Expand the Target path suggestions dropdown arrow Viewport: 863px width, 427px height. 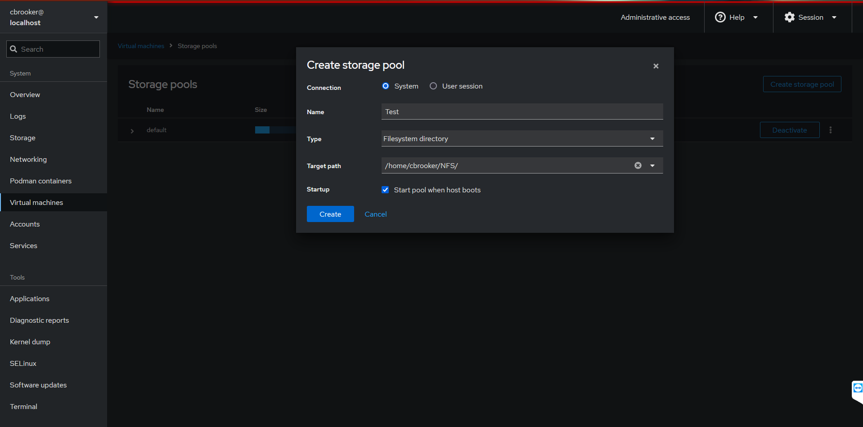[x=652, y=165]
